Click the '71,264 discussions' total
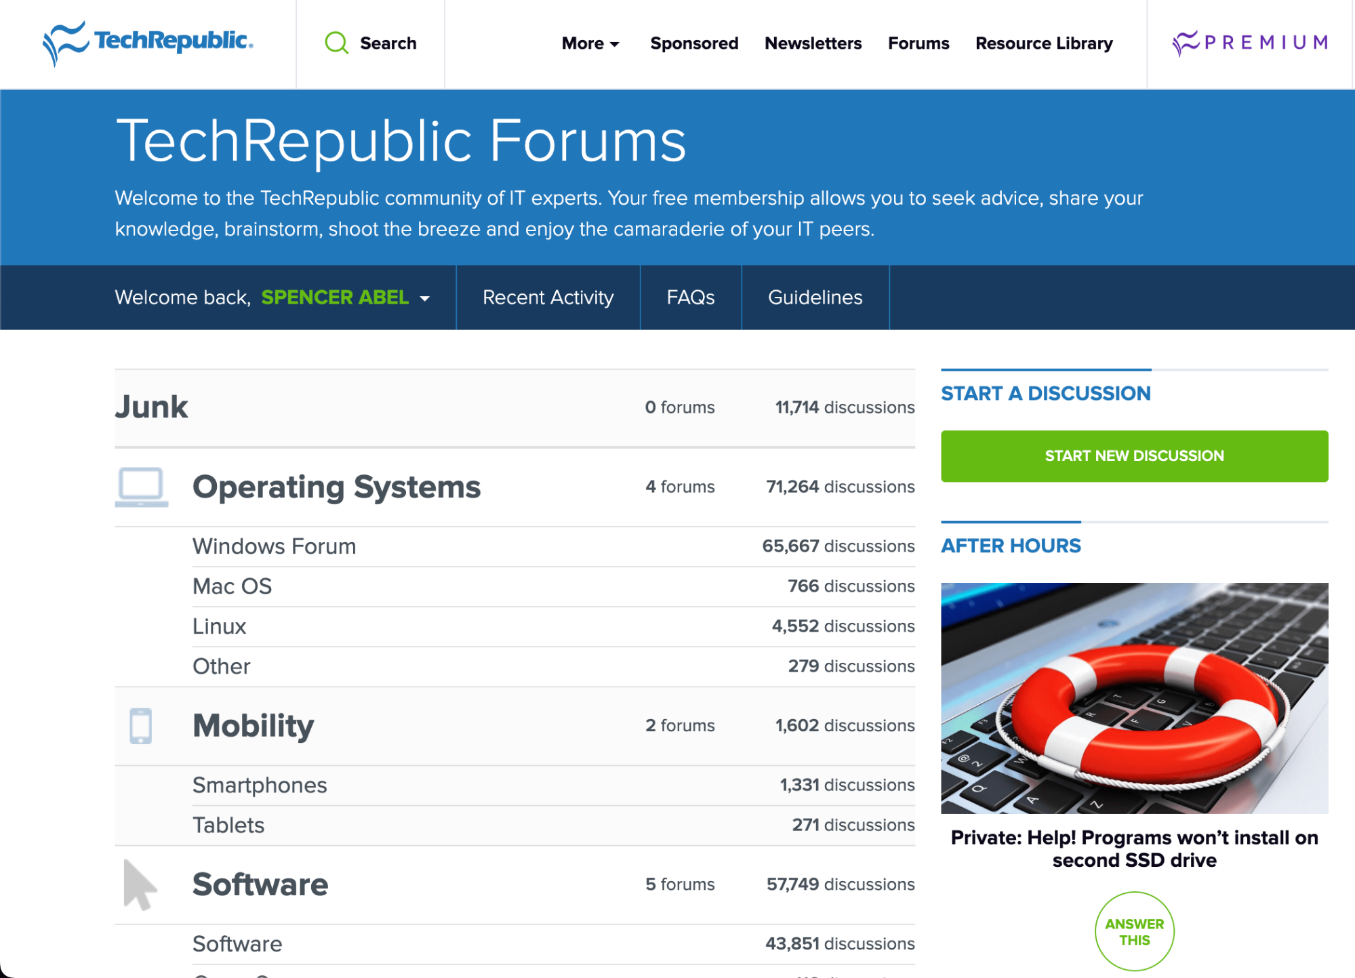Screen dimensions: 1355x978 point(841,487)
